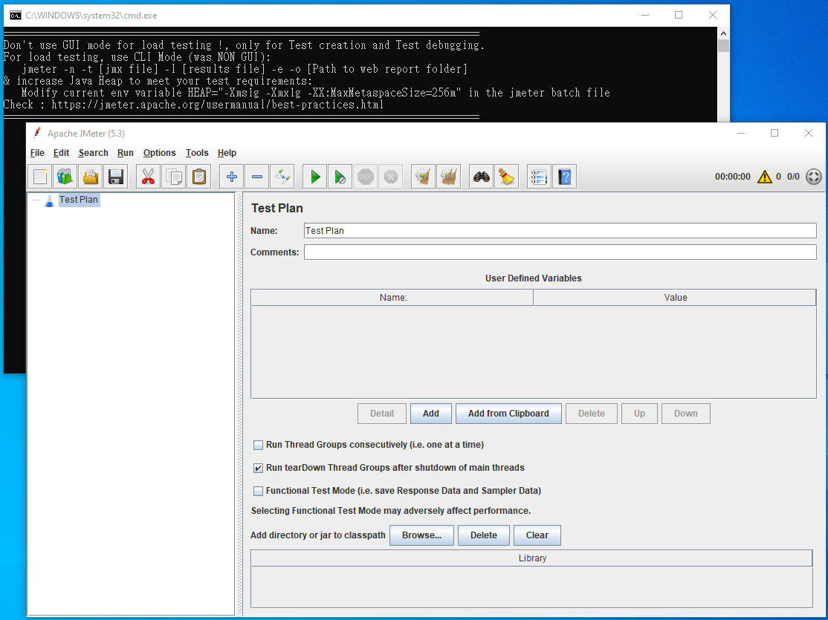Image resolution: width=828 pixels, height=620 pixels.
Task: Open the Edit menu
Action: pos(61,153)
